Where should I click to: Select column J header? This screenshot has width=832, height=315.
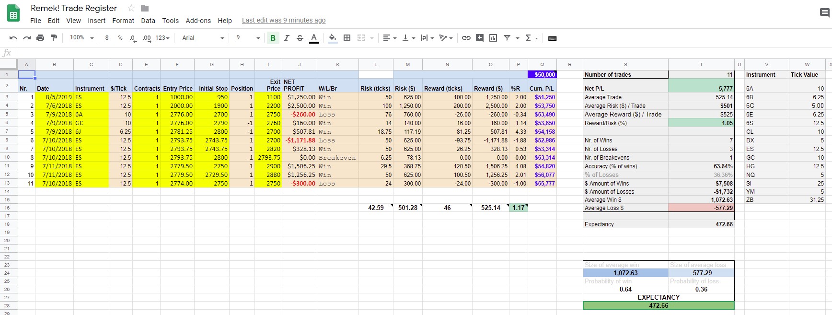click(300, 64)
